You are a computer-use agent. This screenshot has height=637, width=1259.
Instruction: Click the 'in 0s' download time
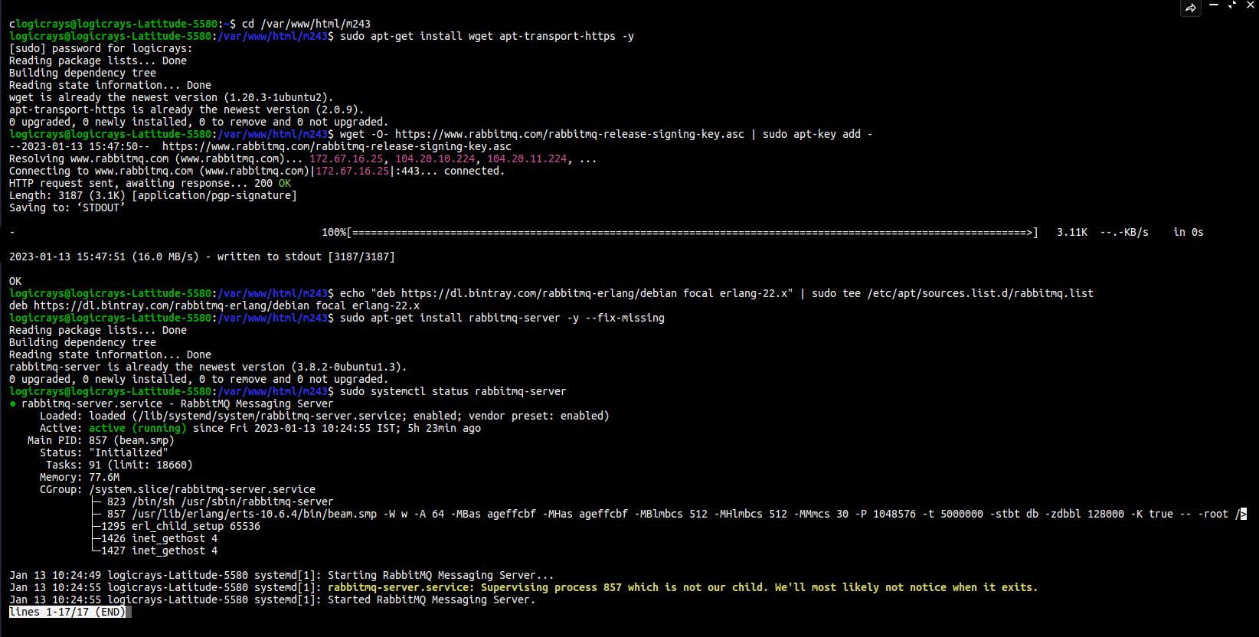click(1189, 232)
